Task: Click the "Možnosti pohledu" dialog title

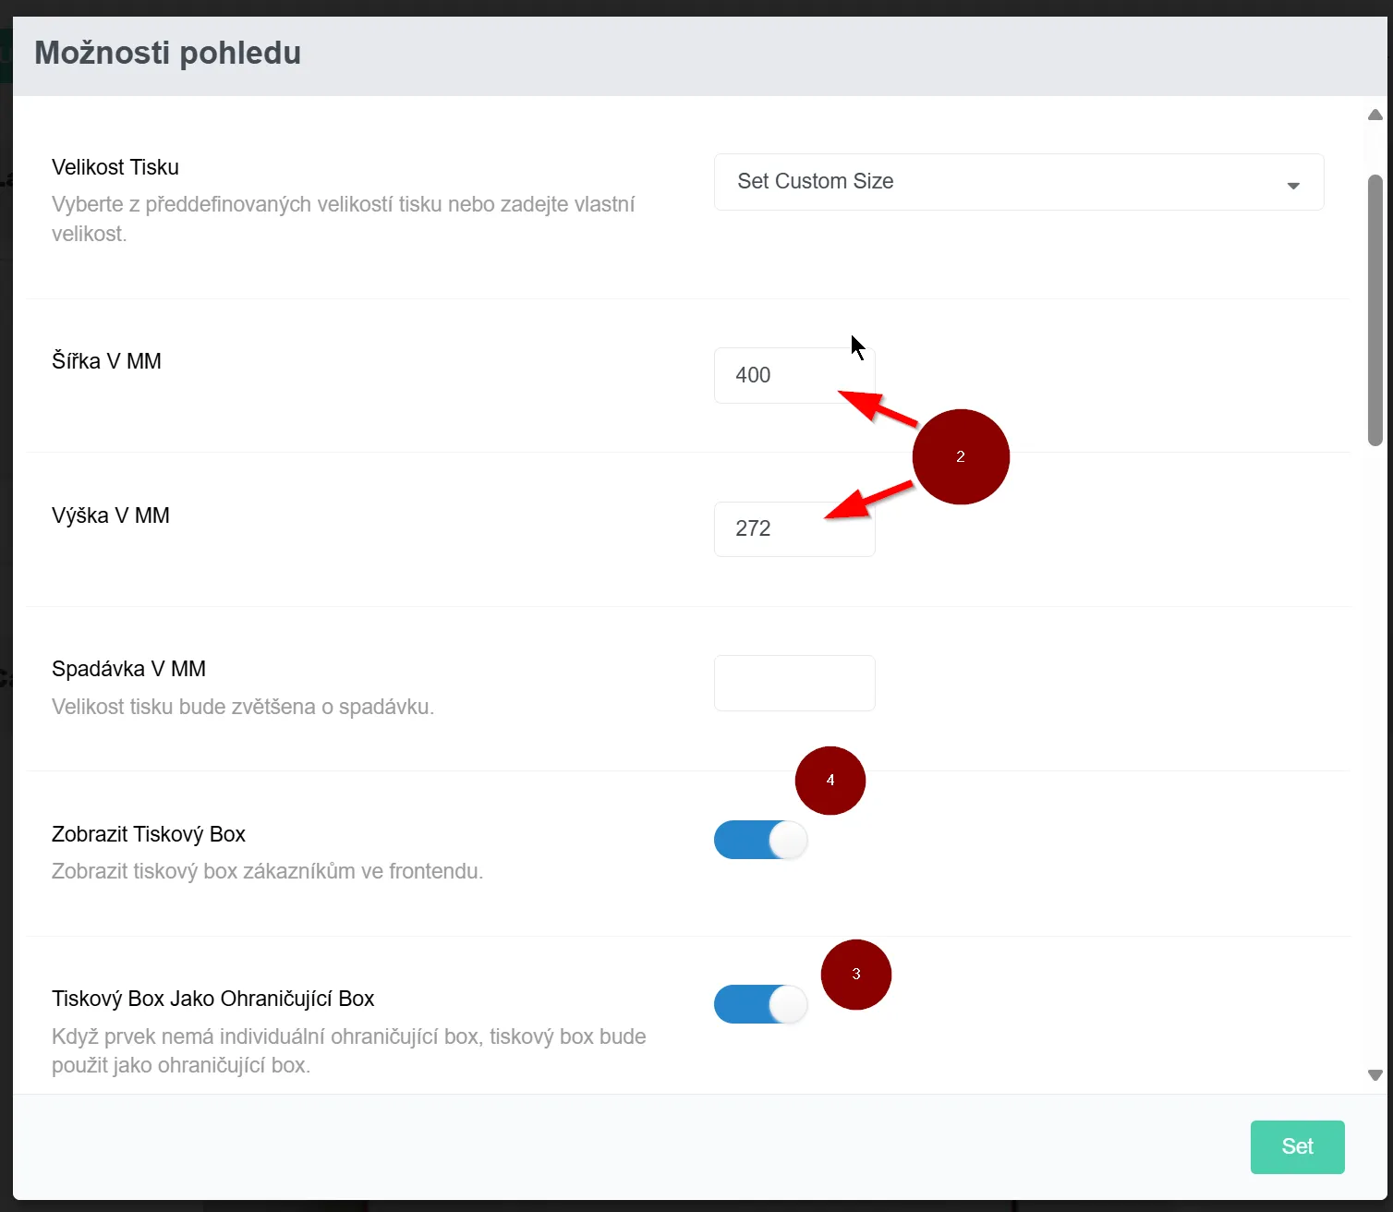Action: point(168,53)
